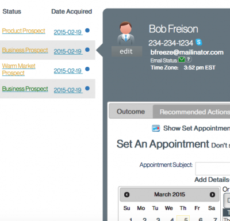Click the bfreeze@mailinator.com email address
The width and height of the screenshot is (230, 221).
click(187, 52)
